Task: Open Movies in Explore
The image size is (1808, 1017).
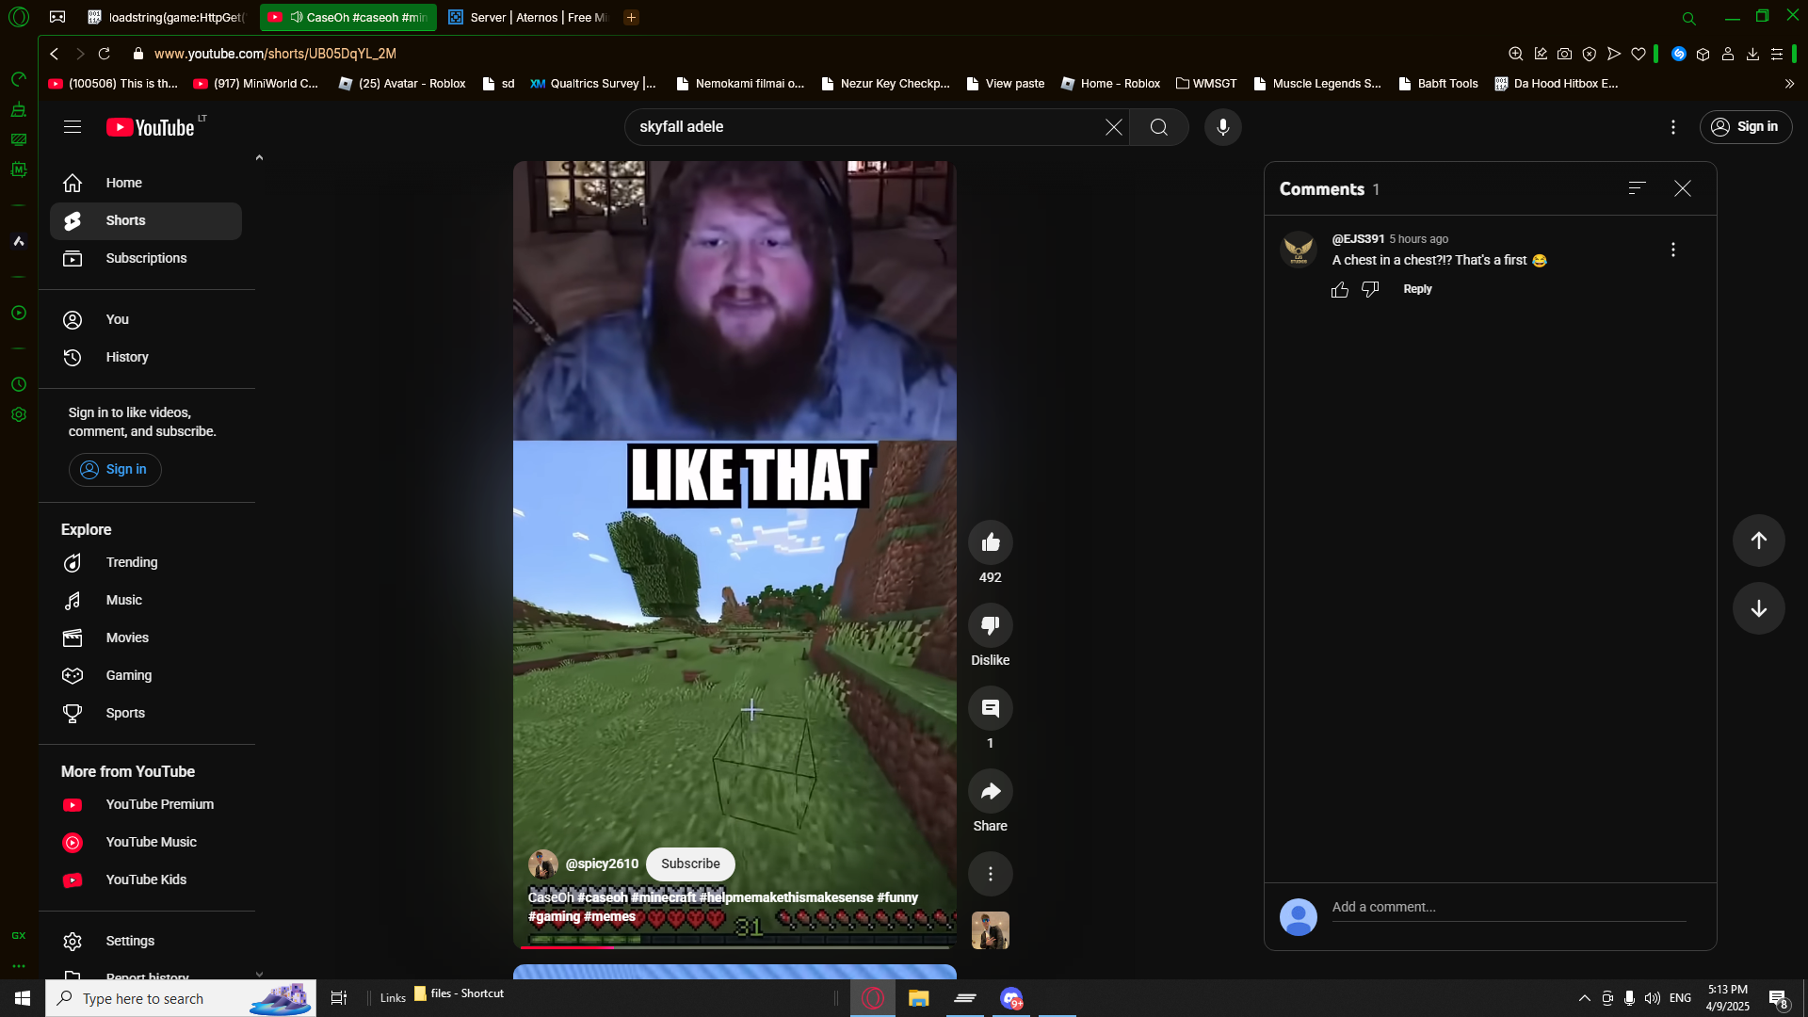Action: pos(146,638)
